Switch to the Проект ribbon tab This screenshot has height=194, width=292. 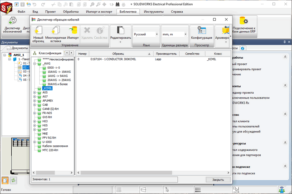(50, 12)
